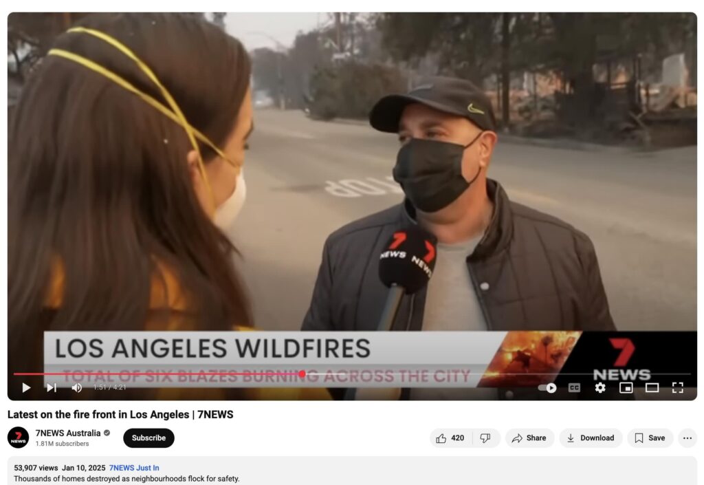Click the video progress bar scrubber
Image resolution: width=704 pixels, height=485 pixels.
click(302, 374)
